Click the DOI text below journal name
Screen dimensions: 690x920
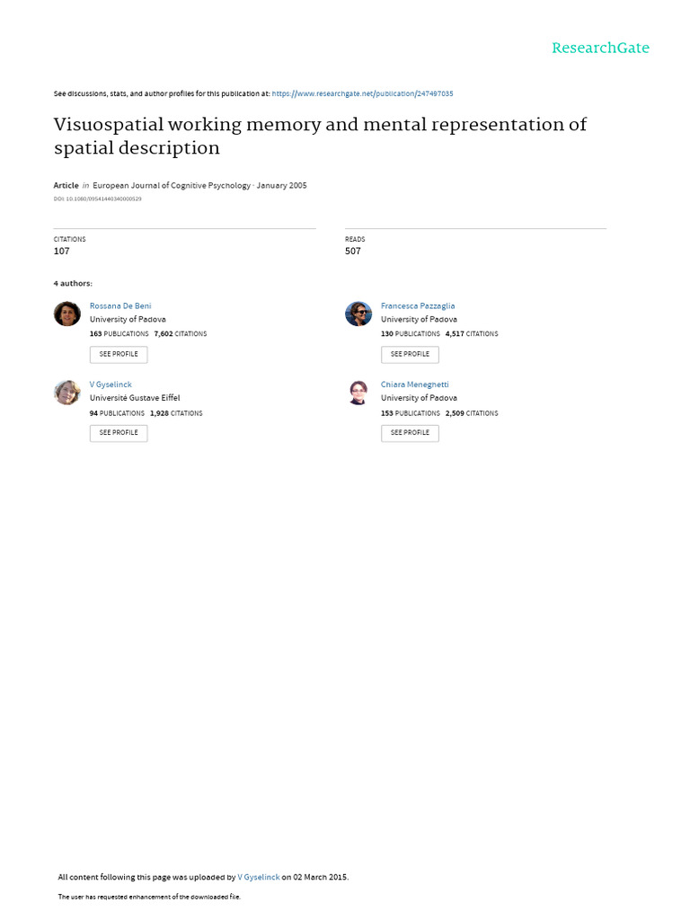pyautogui.click(x=97, y=199)
